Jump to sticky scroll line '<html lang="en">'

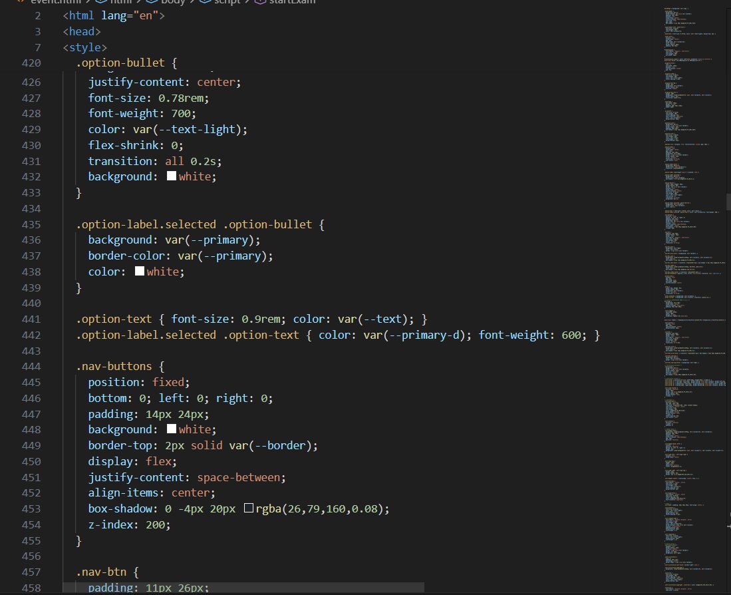114,15
